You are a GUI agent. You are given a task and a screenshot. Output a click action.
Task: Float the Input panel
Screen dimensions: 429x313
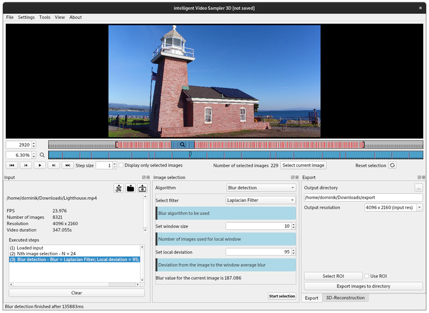click(x=143, y=177)
